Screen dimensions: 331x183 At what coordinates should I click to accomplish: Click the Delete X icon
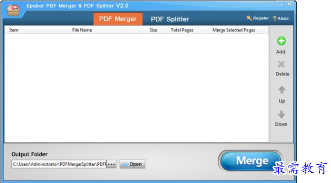[281, 64]
